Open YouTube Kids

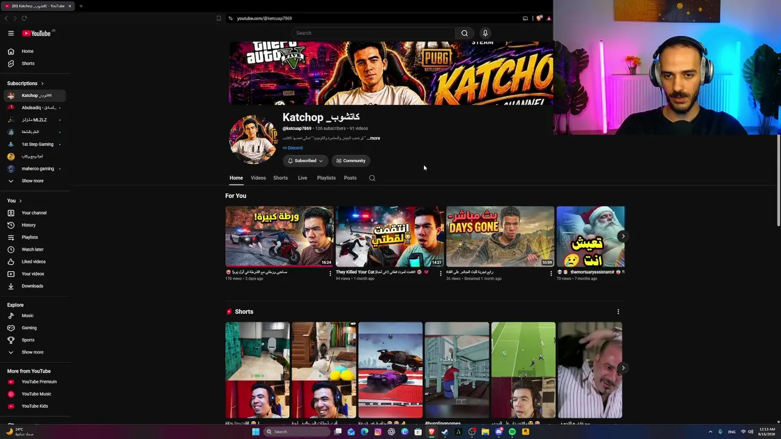[35, 406]
